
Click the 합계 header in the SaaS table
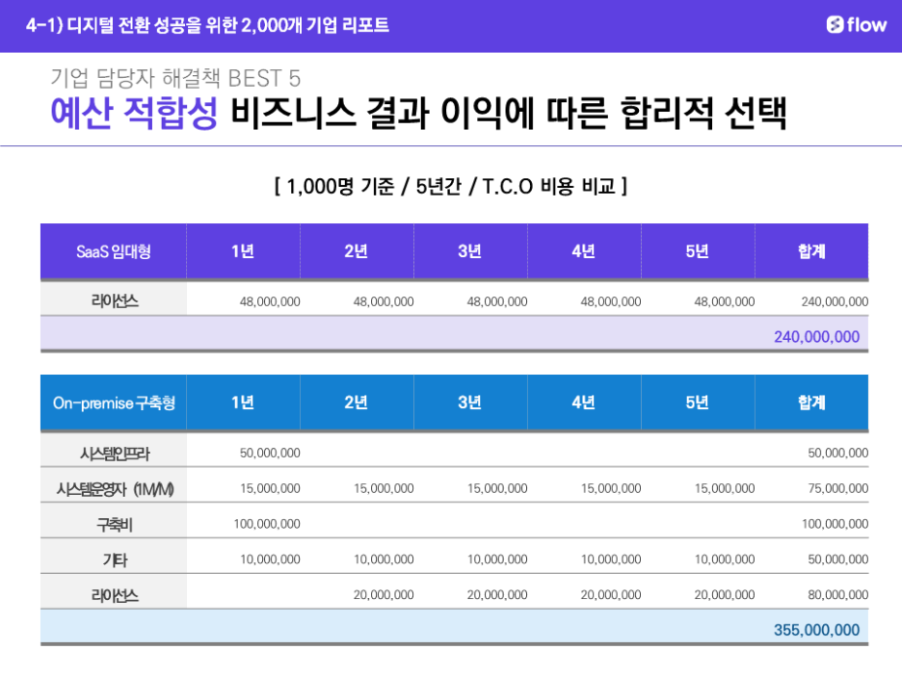[810, 251]
